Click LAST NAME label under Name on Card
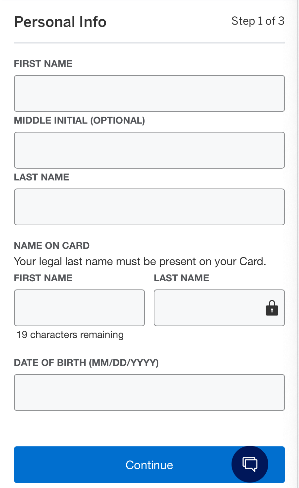This screenshot has height=488, width=299. click(182, 278)
